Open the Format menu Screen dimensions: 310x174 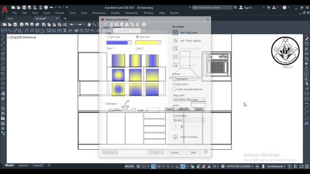(x=60, y=13)
